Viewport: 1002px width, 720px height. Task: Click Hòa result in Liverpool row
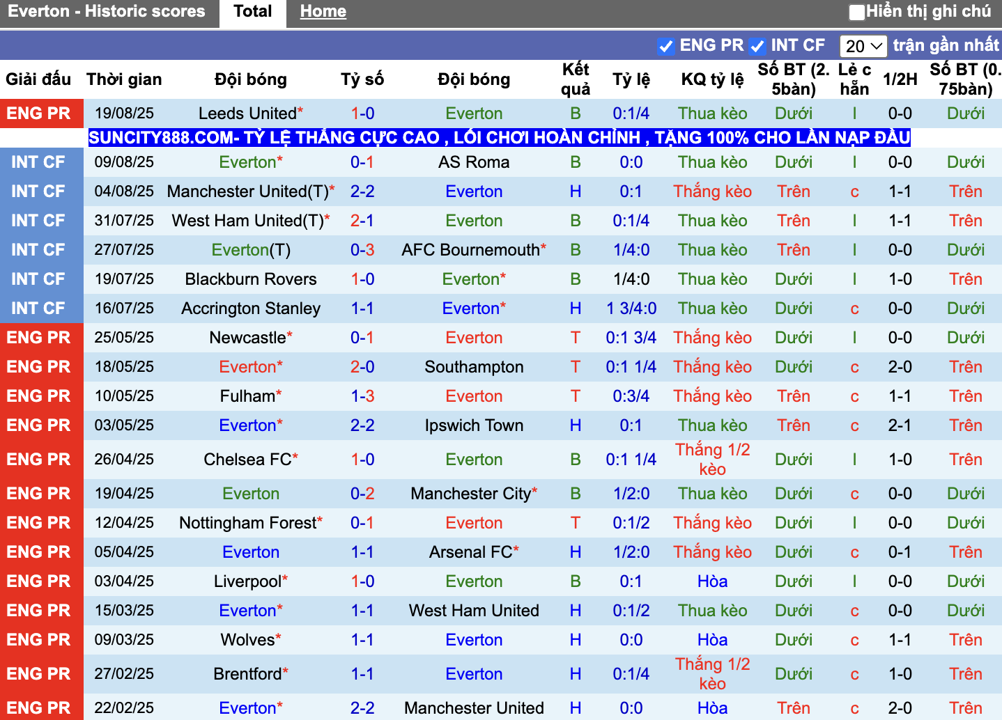tap(713, 581)
